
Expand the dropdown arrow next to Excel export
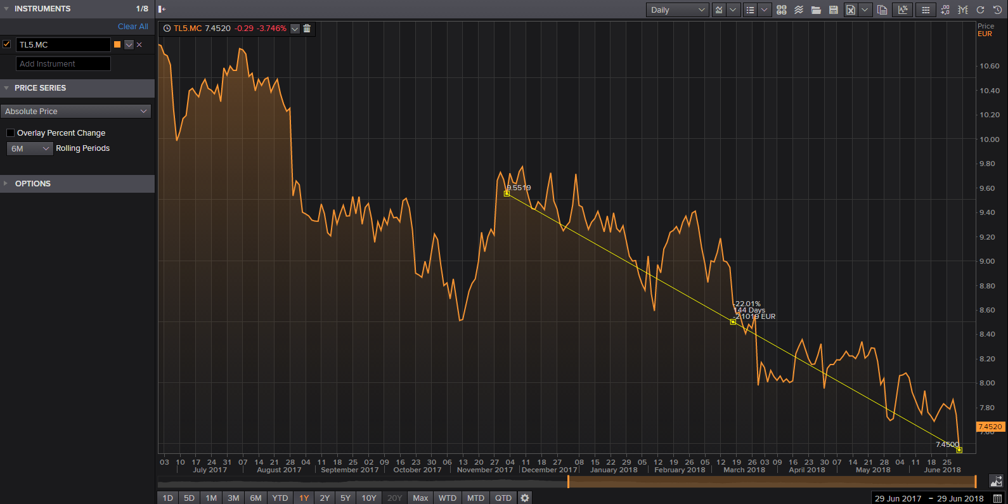click(x=865, y=10)
